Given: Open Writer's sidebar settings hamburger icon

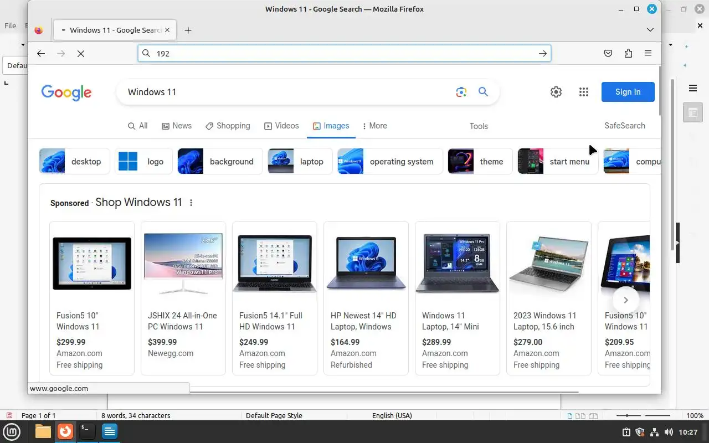Looking at the screenshot, I should [x=692, y=88].
